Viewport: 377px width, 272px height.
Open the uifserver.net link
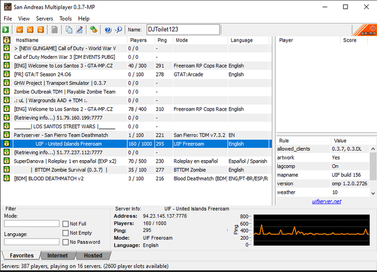[x=326, y=201]
